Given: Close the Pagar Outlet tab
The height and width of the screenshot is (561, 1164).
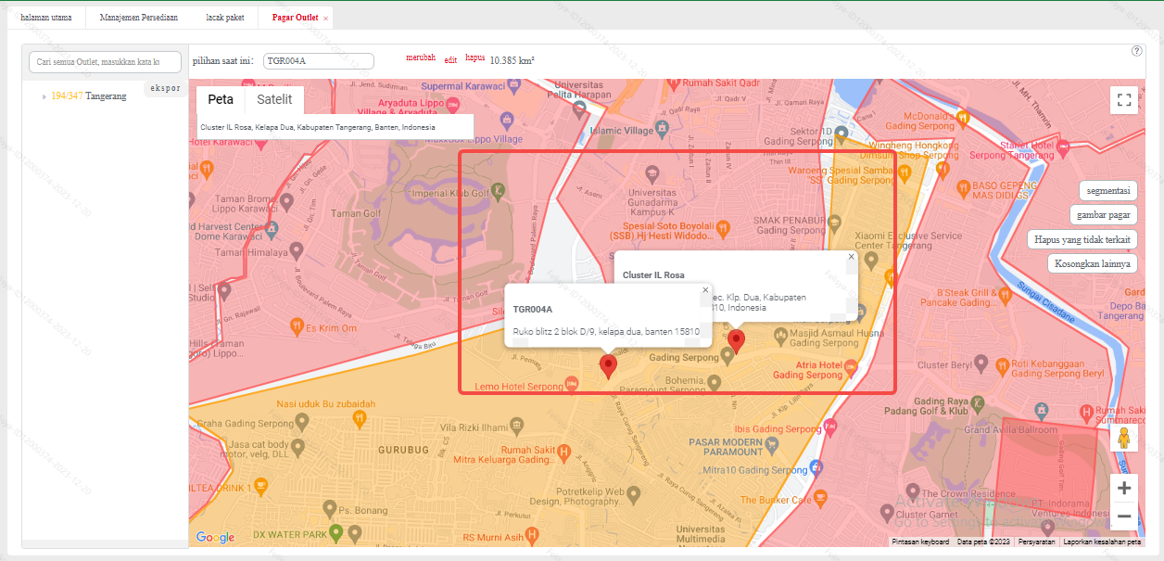Looking at the screenshot, I should click(326, 19).
